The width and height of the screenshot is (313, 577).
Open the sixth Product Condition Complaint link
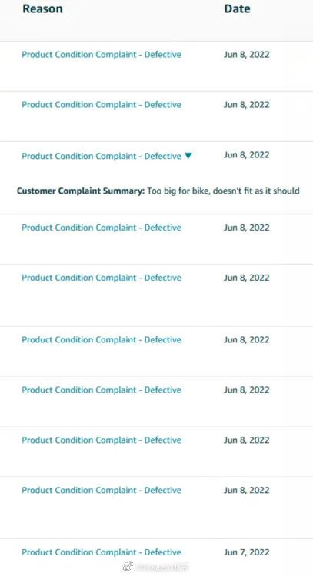pos(102,339)
